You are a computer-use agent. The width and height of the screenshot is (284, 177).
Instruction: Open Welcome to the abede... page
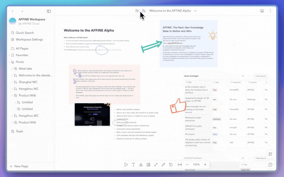coord(35,75)
